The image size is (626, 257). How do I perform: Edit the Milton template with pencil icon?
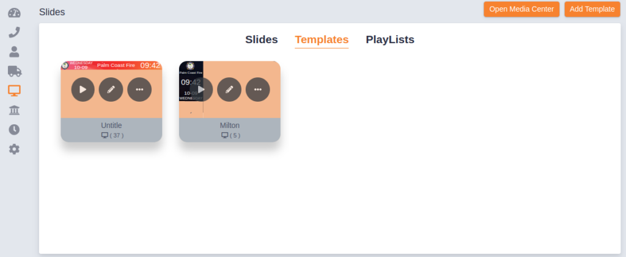coord(229,90)
